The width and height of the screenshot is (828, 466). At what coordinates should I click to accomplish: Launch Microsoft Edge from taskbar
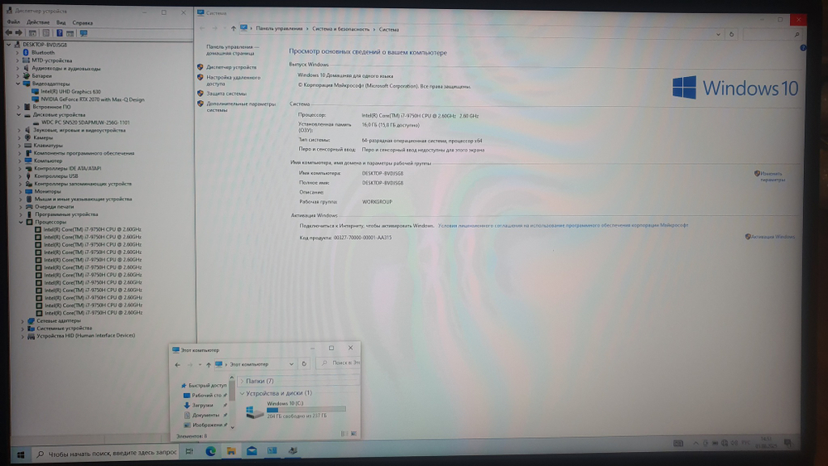[210, 451]
